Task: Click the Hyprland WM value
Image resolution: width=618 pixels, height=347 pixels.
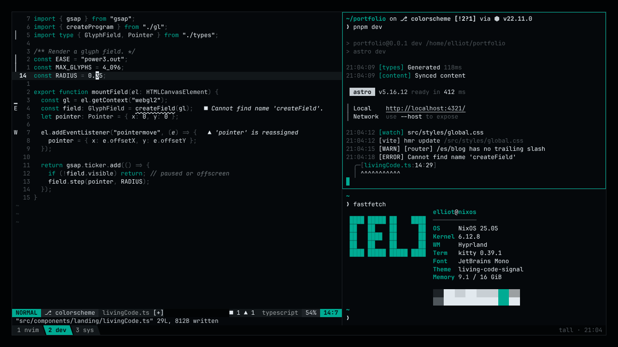Action: tap(473, 245)
